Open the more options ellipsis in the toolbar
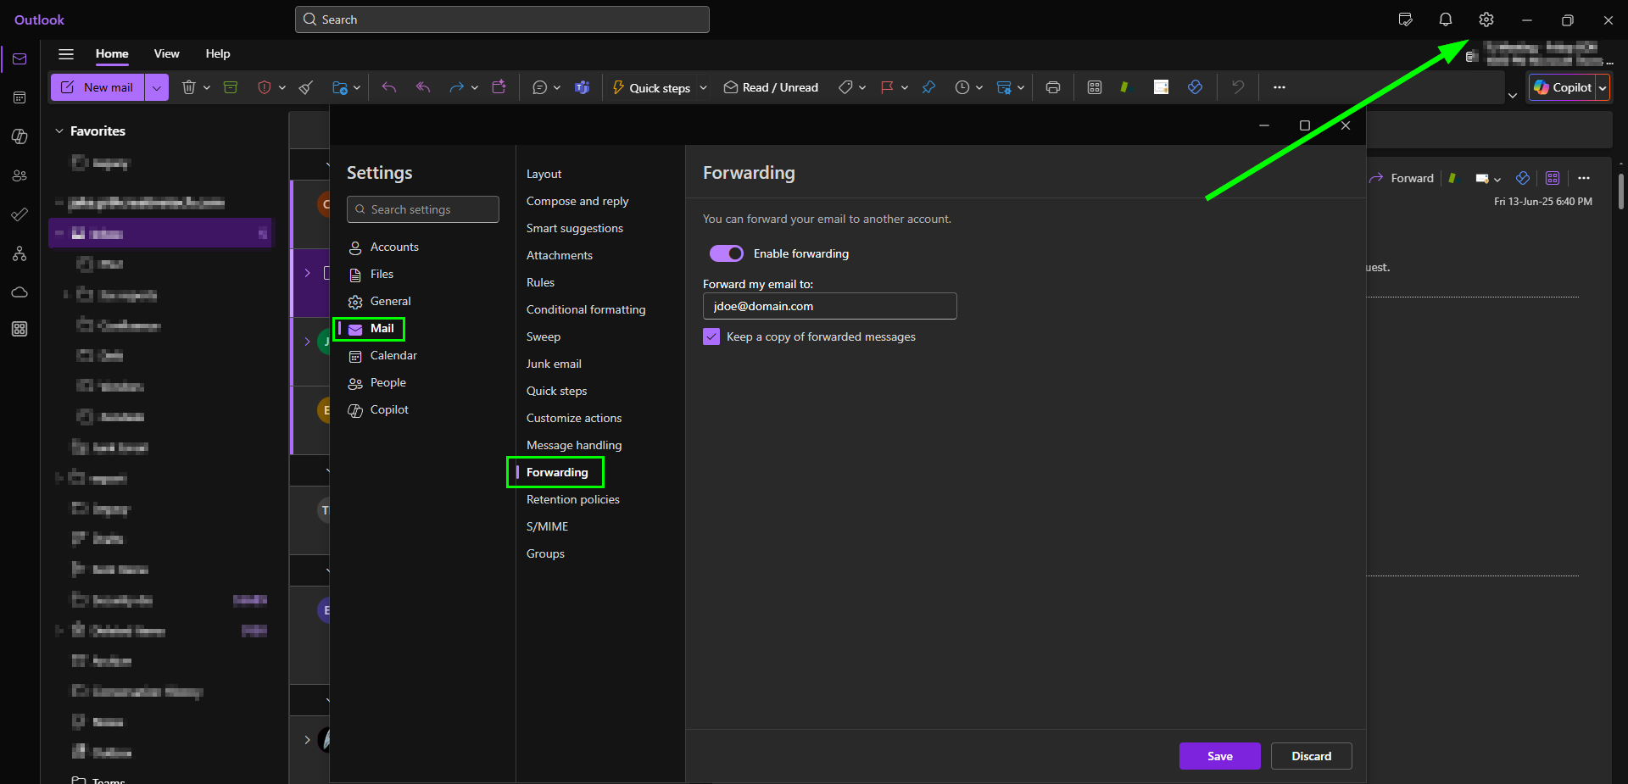 point(1280,87)
